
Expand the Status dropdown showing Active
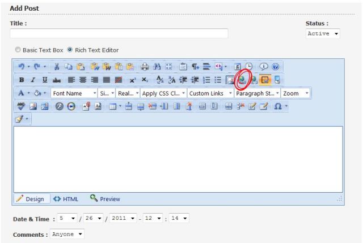click(320, 34)
